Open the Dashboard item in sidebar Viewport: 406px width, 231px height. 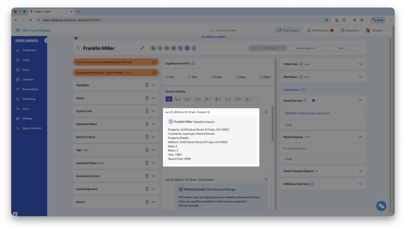(x=29, y=50)
